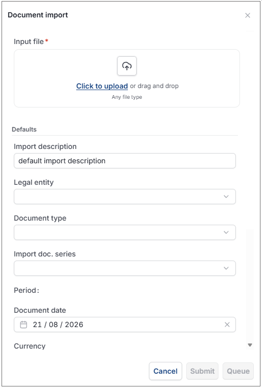Select the Legal entity chevron arrow
This screenshot has height=388, width=262.
point(226,197)
